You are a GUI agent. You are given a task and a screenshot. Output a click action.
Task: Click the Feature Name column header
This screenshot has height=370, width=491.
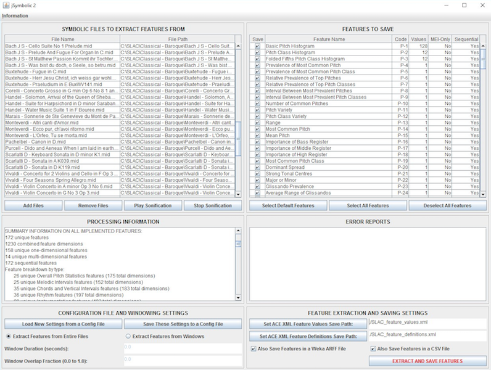(x=329, y=39)
